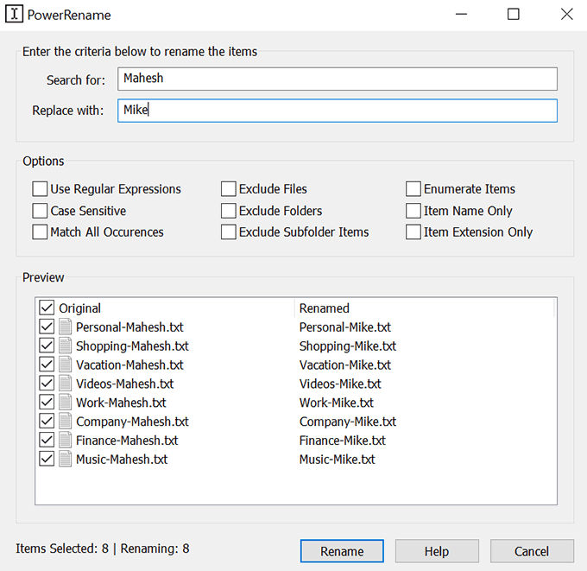Focus the Replace with input field

point(338,111)
